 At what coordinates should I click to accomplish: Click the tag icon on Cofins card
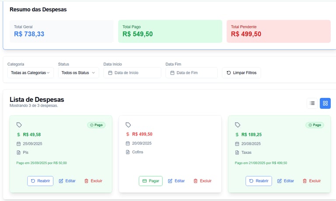[x=128, y=125]
